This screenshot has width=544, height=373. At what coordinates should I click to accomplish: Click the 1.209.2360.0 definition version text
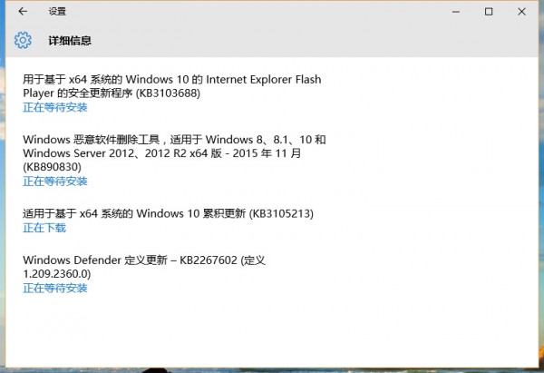point(56,274)
